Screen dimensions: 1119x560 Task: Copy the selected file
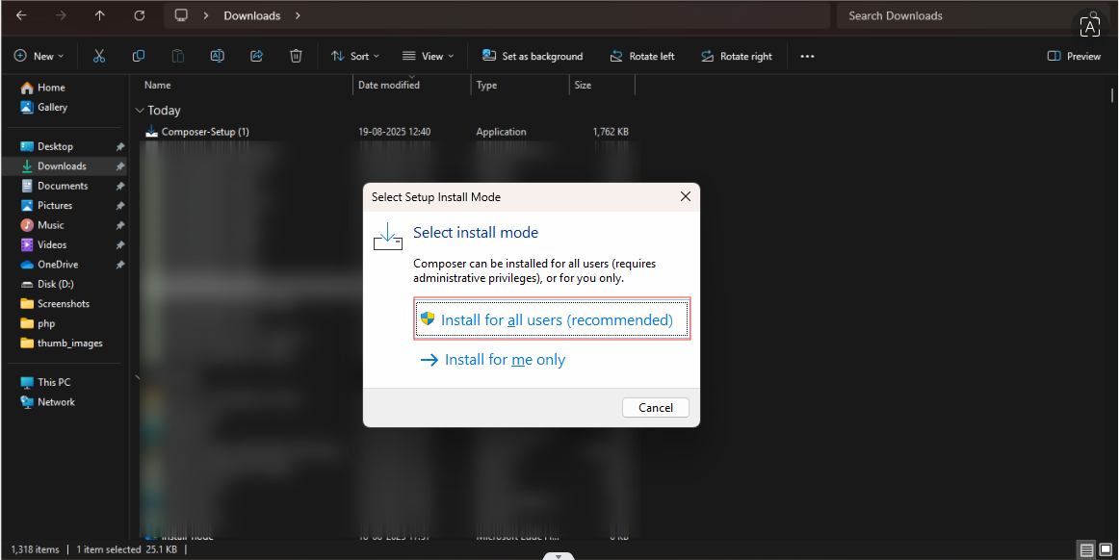139,57
